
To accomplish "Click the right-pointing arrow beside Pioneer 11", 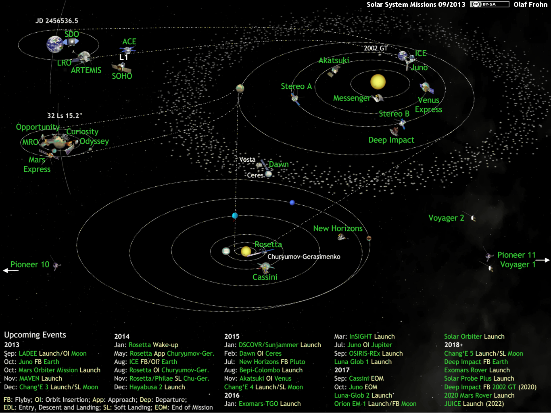I will (x=543, y=260).
